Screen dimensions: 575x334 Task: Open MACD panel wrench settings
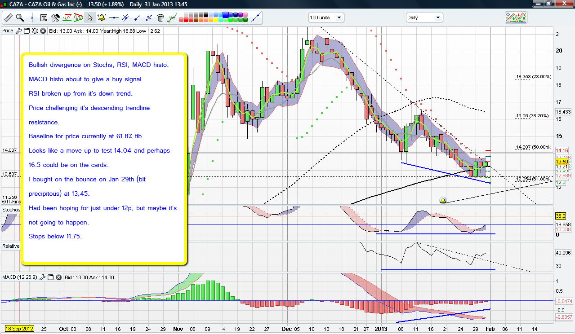(x=43, y=277)
